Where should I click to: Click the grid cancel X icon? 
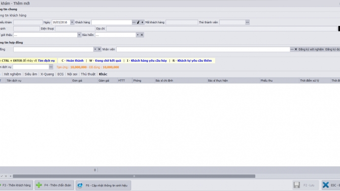click(x=6, y=176)
